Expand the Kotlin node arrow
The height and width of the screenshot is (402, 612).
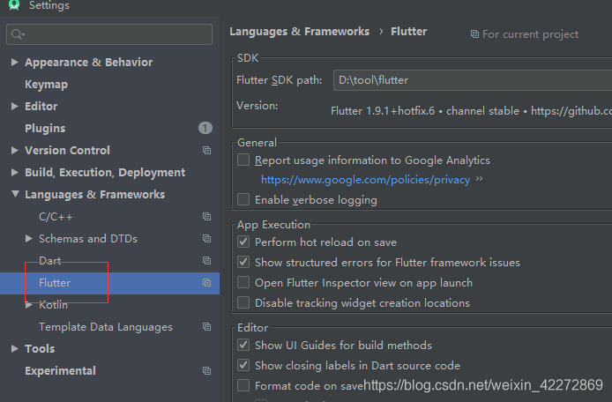pyautogui.click(x=29, y=305)
